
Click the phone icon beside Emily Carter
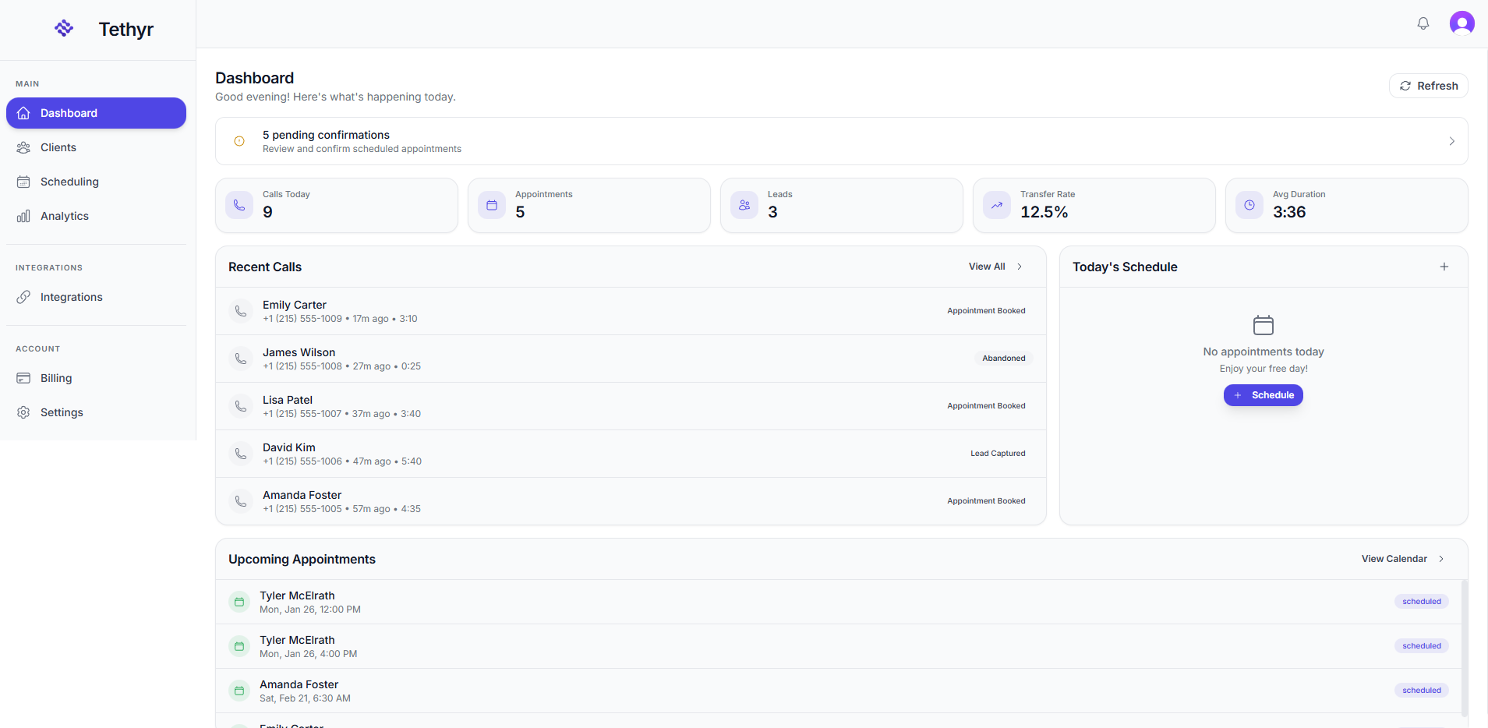click(241, 311)
